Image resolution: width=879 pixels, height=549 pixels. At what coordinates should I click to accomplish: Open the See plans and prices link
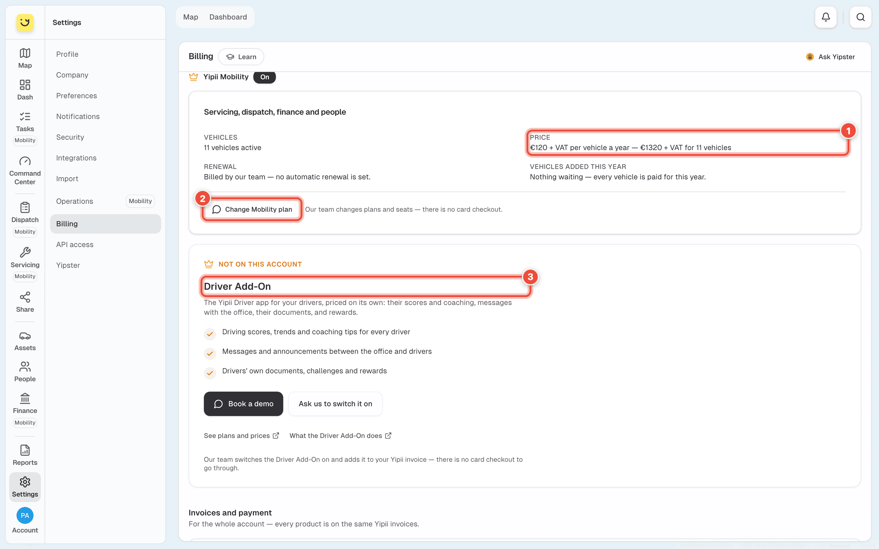[x=241, y=436]
